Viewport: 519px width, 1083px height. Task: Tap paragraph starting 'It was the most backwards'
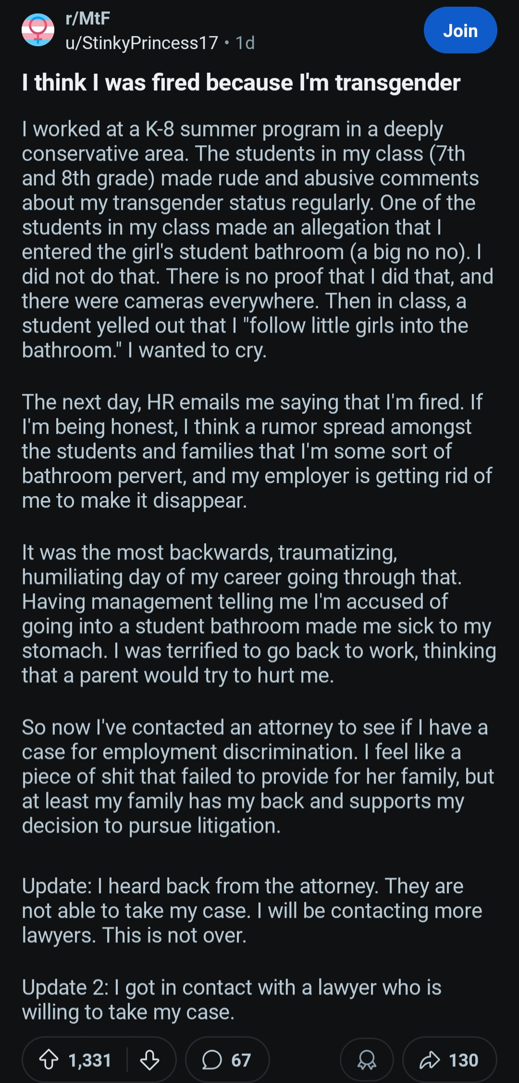pos(259,614)
